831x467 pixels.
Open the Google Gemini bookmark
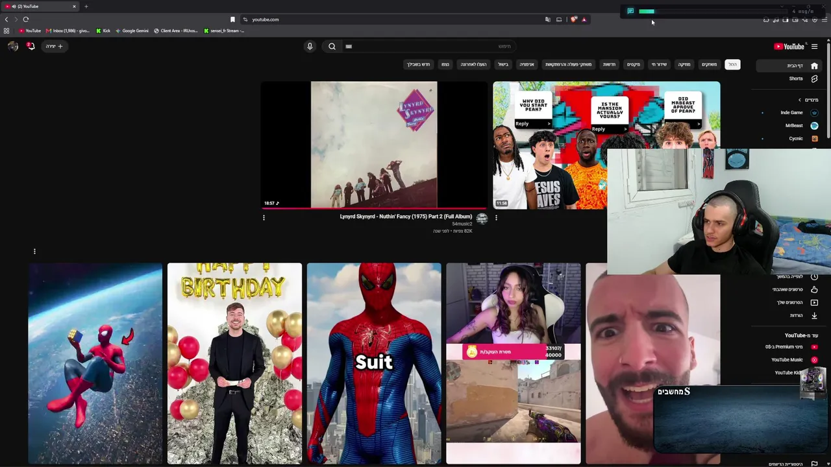pos(132,30)
